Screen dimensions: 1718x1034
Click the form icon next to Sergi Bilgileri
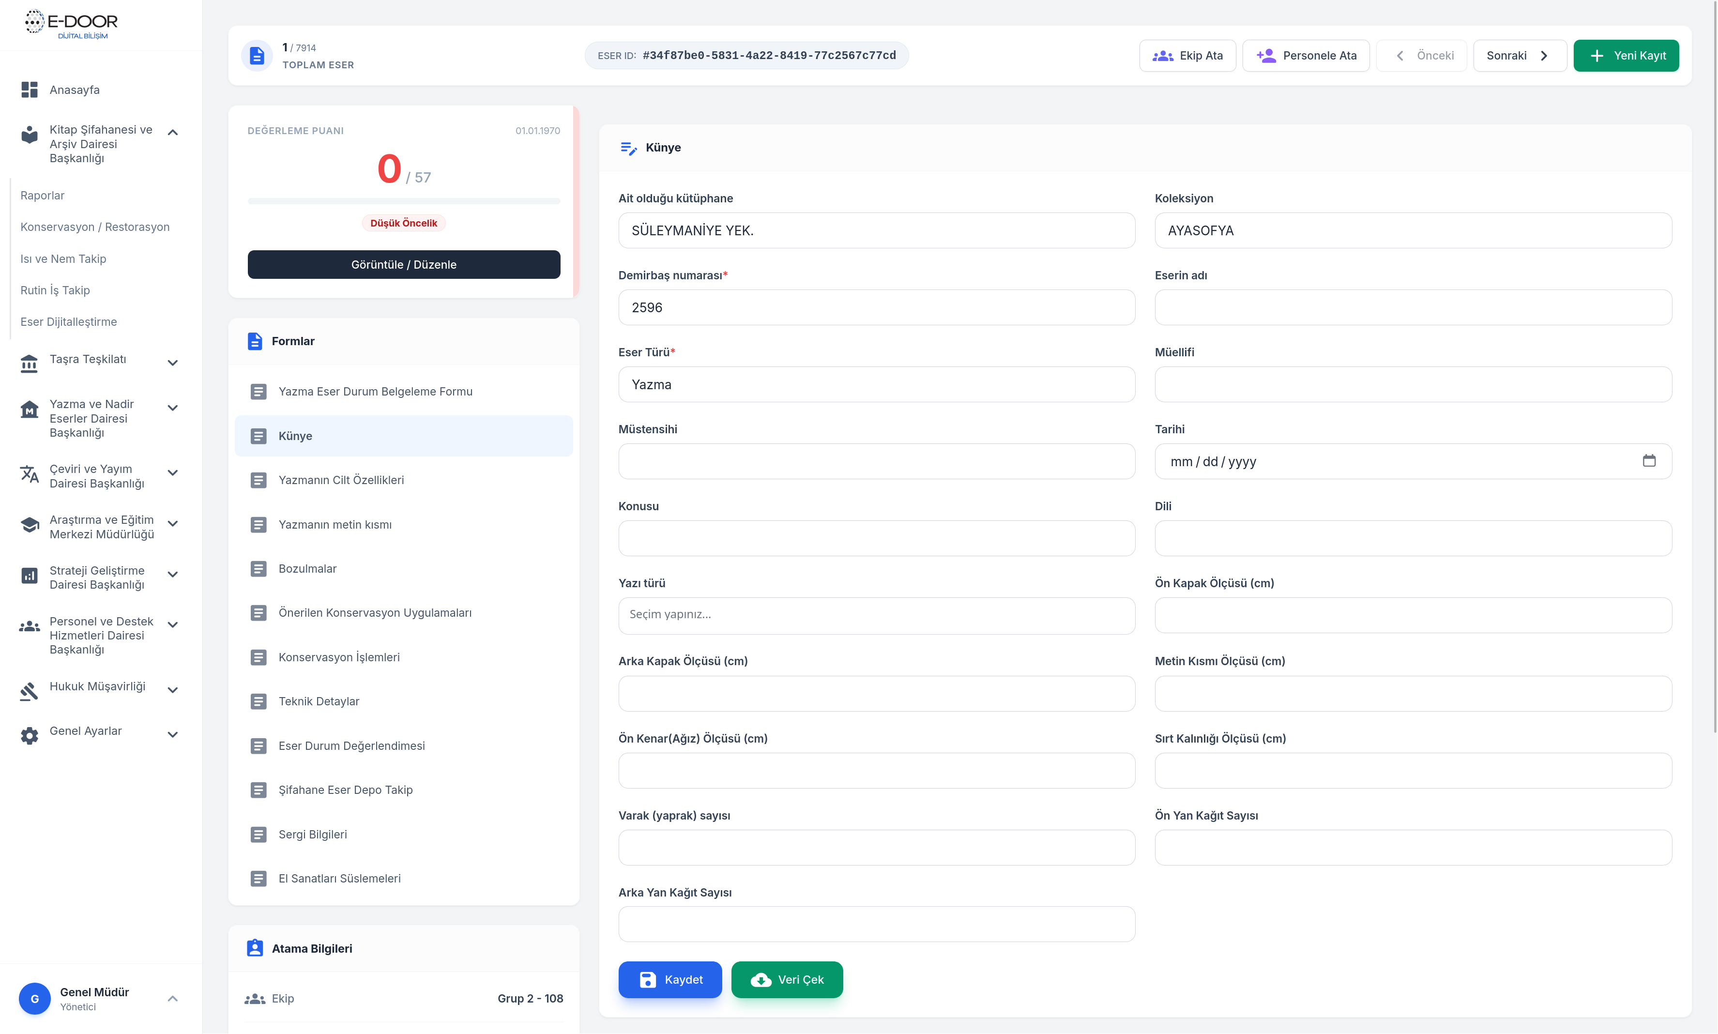click(258, 834)
